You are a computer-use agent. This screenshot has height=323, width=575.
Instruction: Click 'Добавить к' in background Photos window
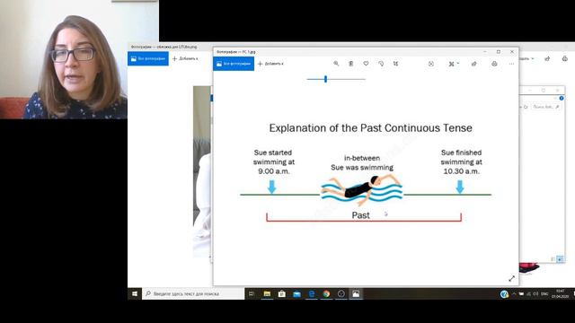pos(185,58)
